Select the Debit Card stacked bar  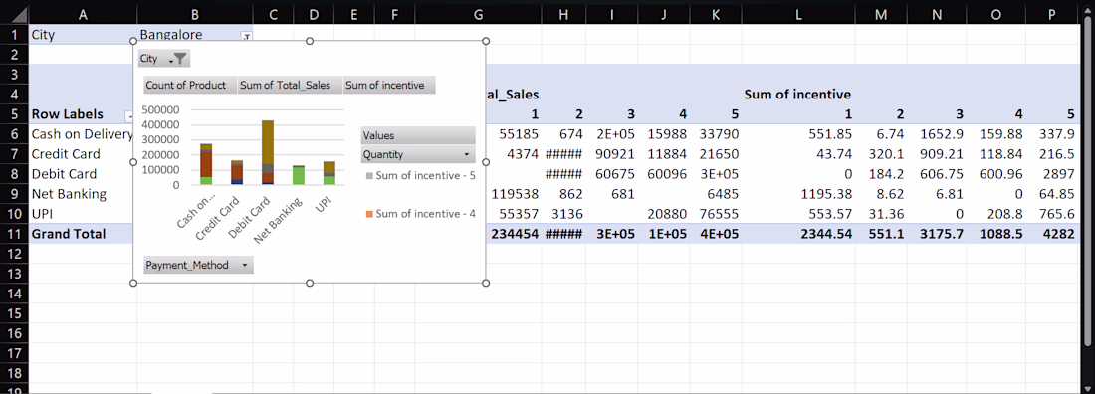pos(268,152)
